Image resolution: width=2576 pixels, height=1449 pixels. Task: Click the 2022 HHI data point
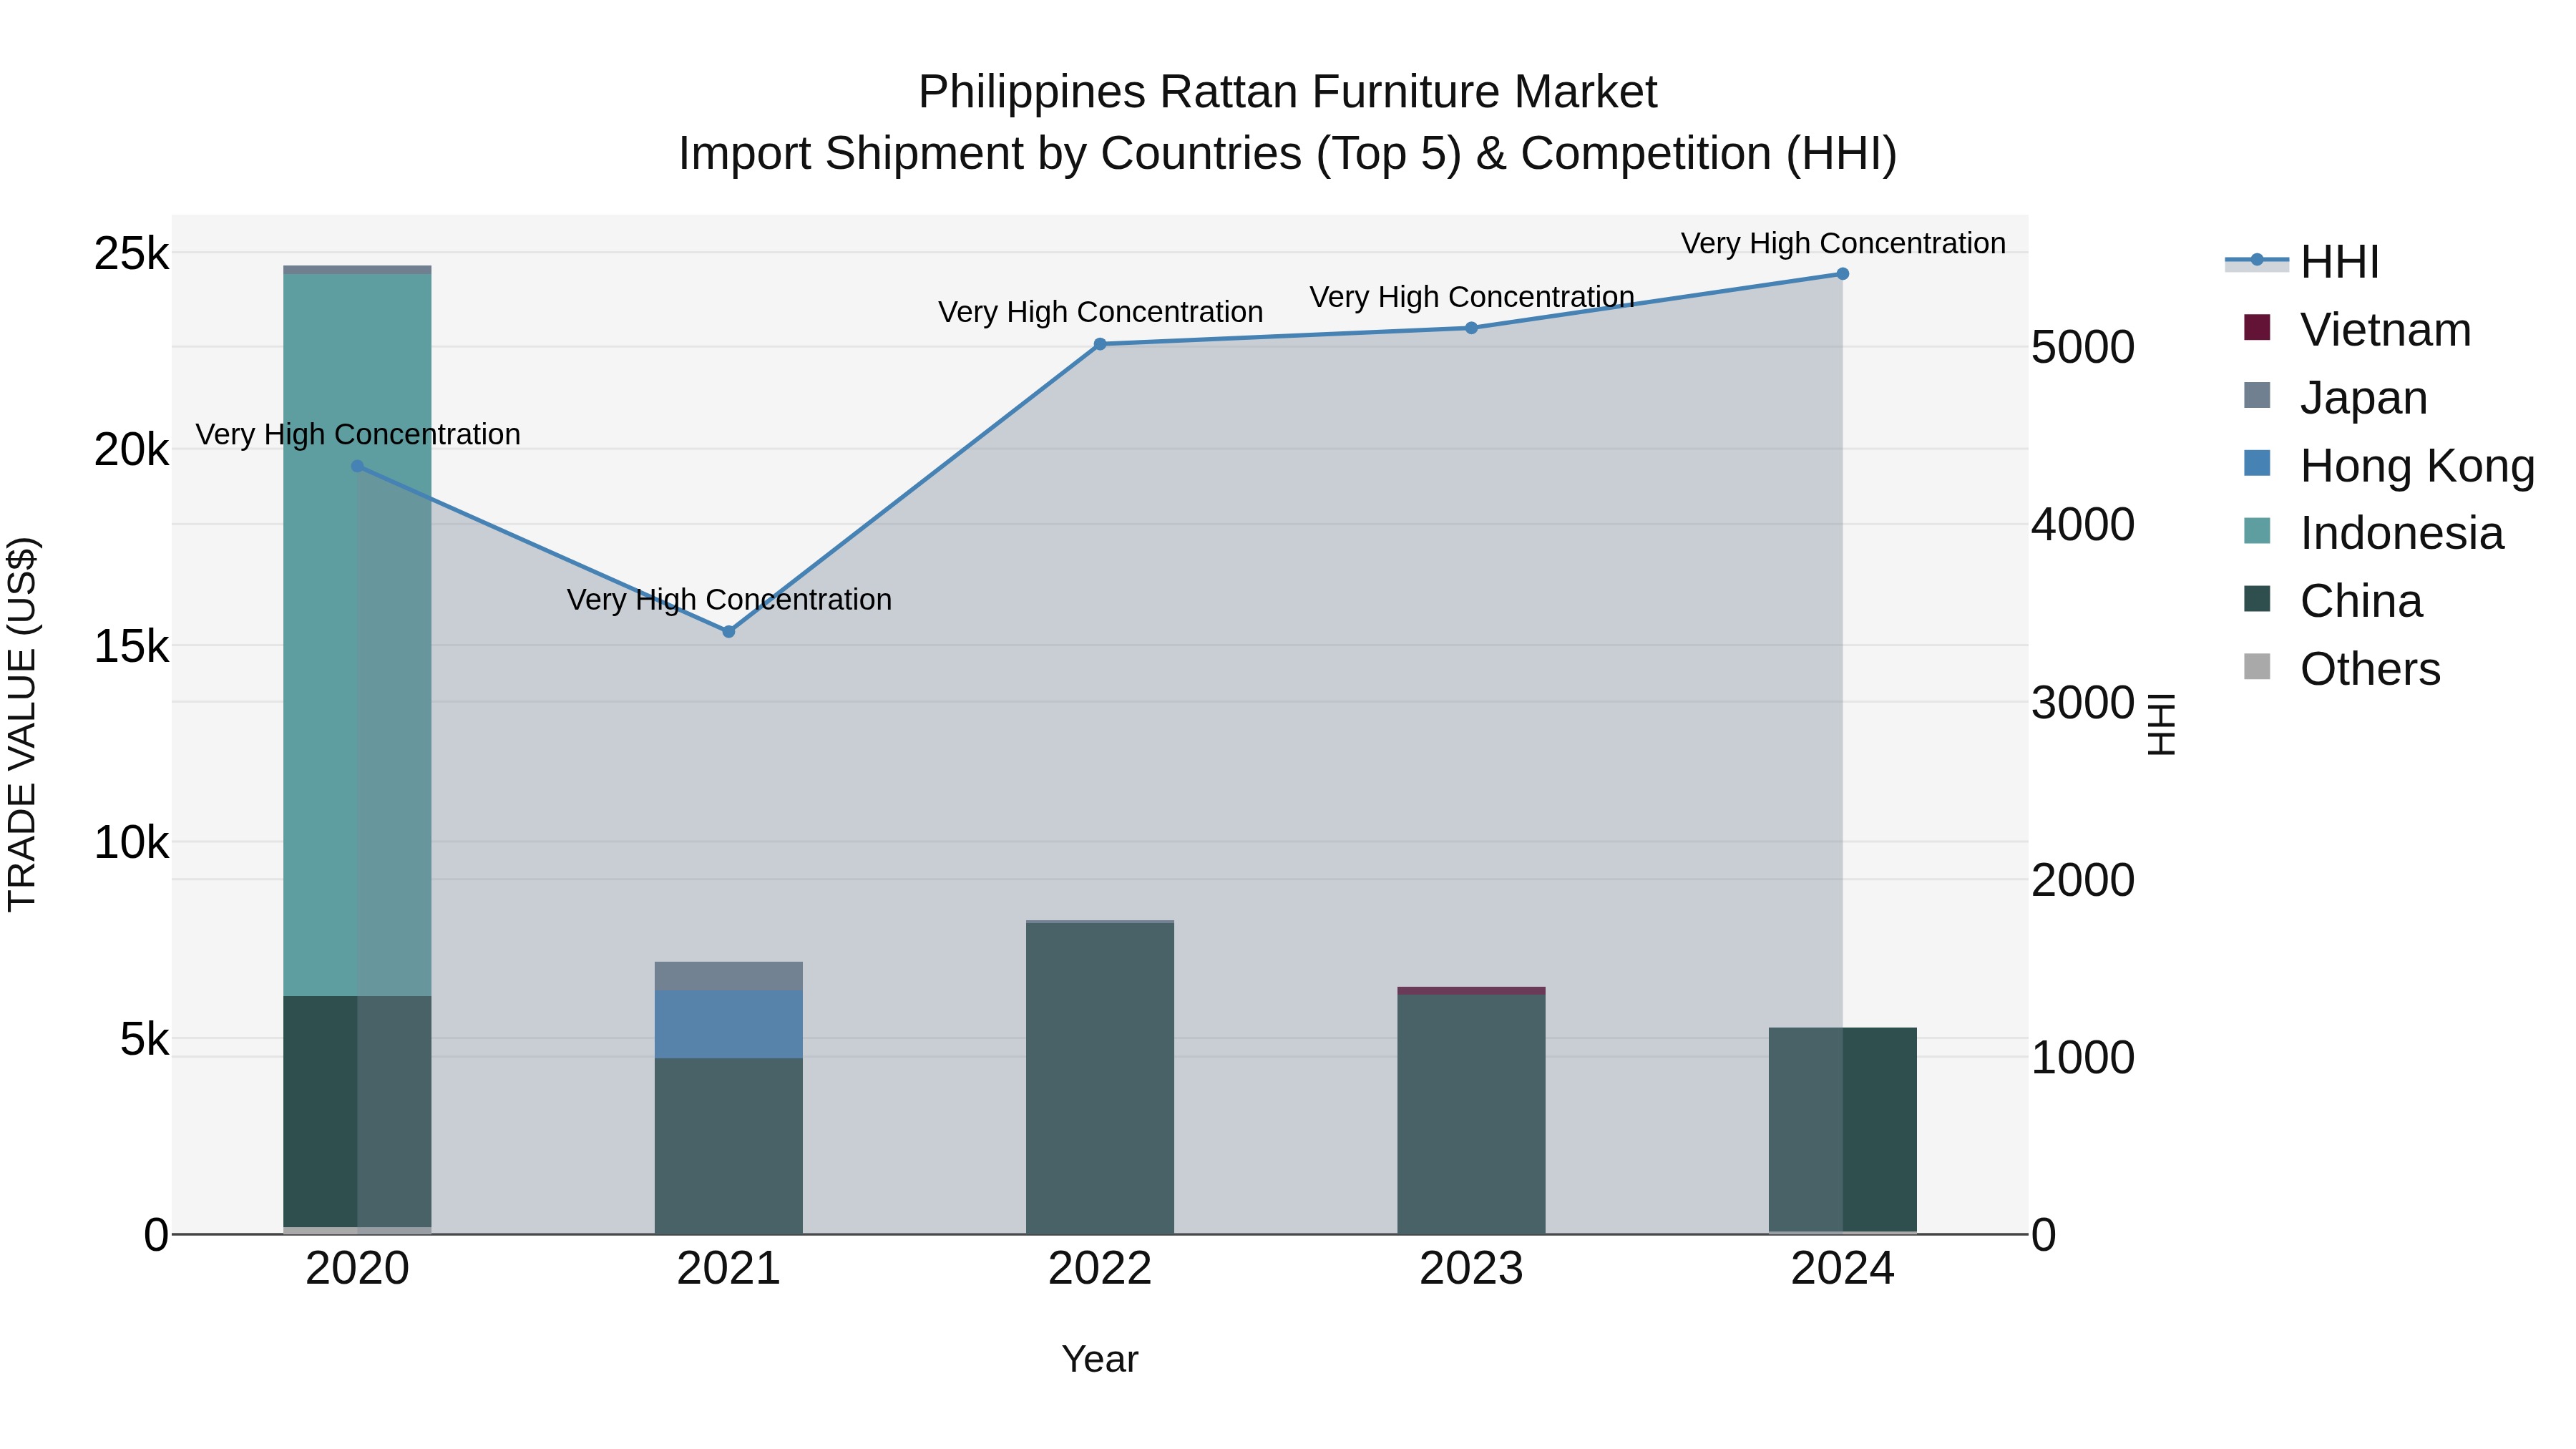(x=1100, y=344)
